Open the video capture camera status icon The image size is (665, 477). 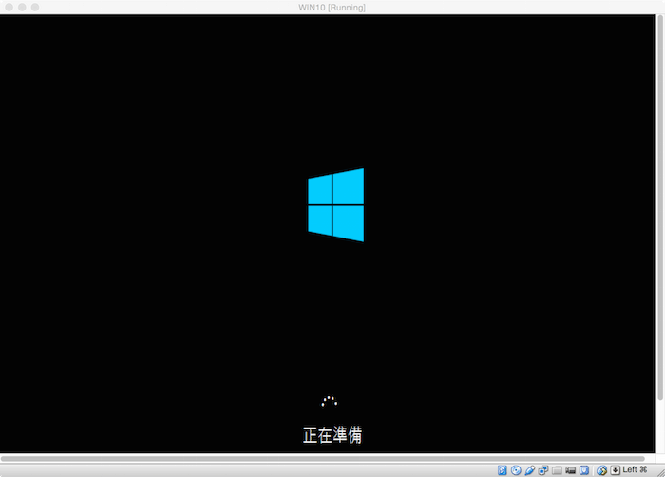[570, 470]
